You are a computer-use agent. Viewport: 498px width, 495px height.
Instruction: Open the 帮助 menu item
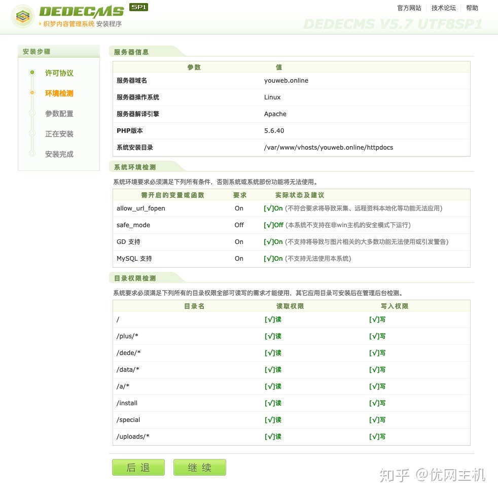pyautogui.click(x=472, y=8)
